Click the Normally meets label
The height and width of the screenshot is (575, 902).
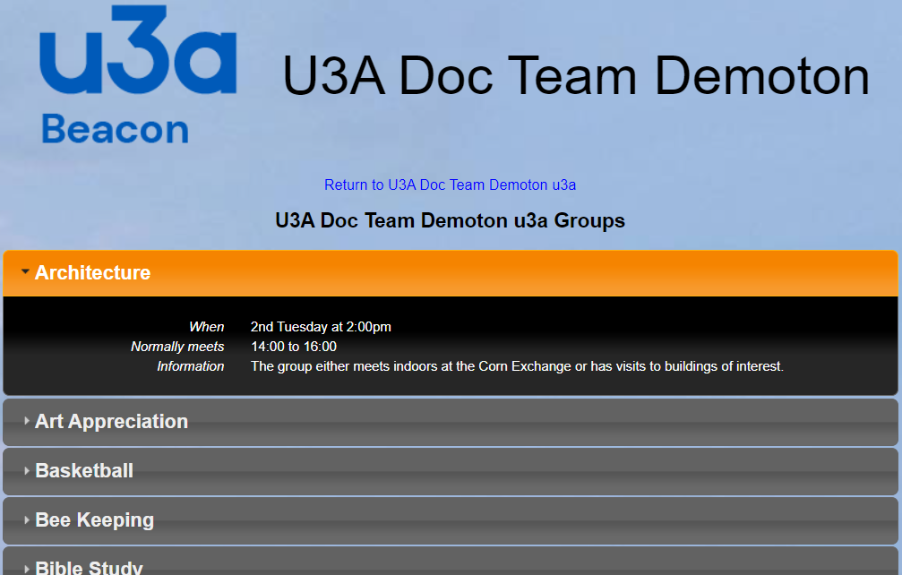pyautogui.click(x=177, y=347)
